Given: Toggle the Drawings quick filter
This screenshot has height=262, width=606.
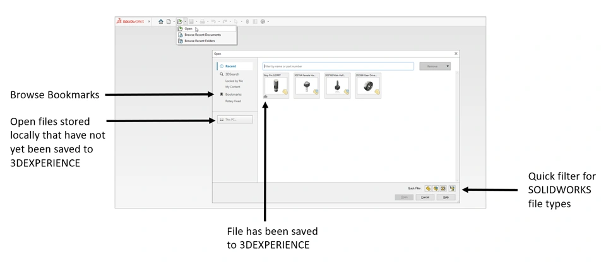Looking at the screenshot, I should [443, 189].
